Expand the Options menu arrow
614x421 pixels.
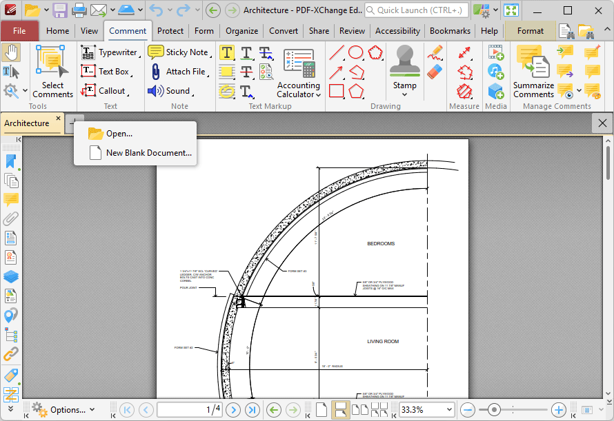(92, 410)
